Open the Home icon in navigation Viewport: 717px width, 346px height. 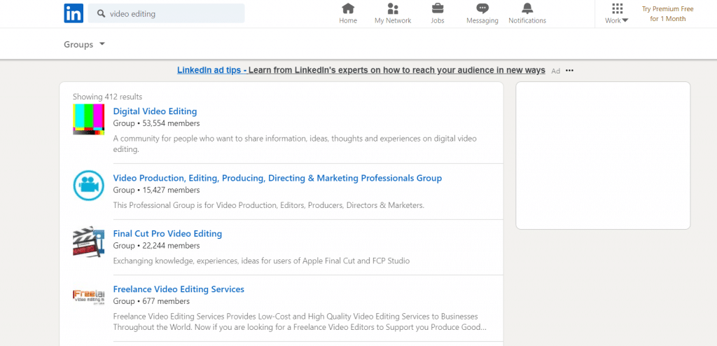[x=348, y=8]
